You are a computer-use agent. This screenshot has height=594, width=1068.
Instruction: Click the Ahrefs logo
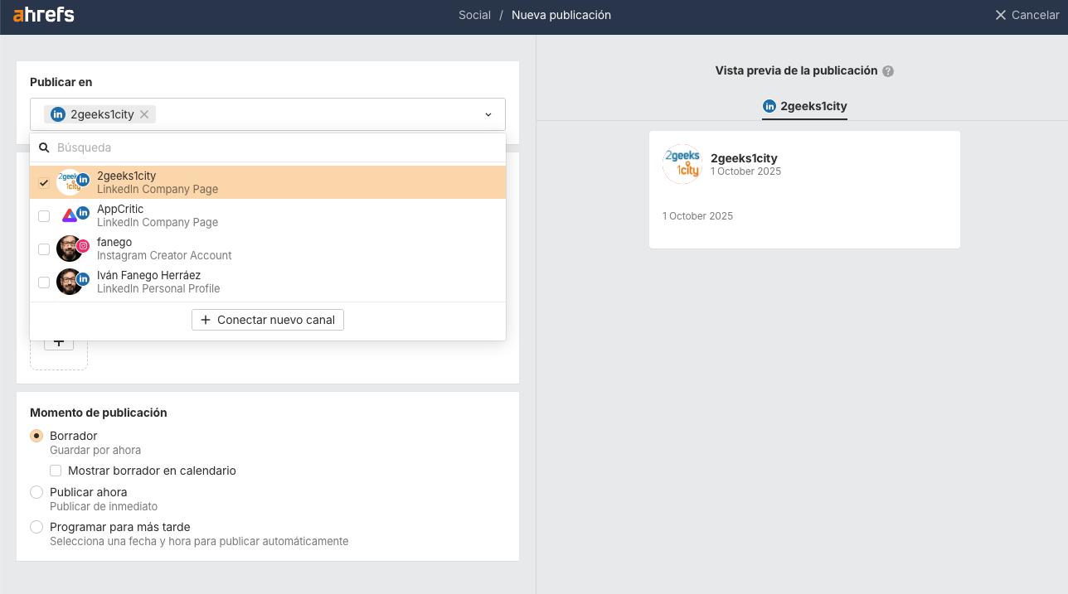click(44, 15)
